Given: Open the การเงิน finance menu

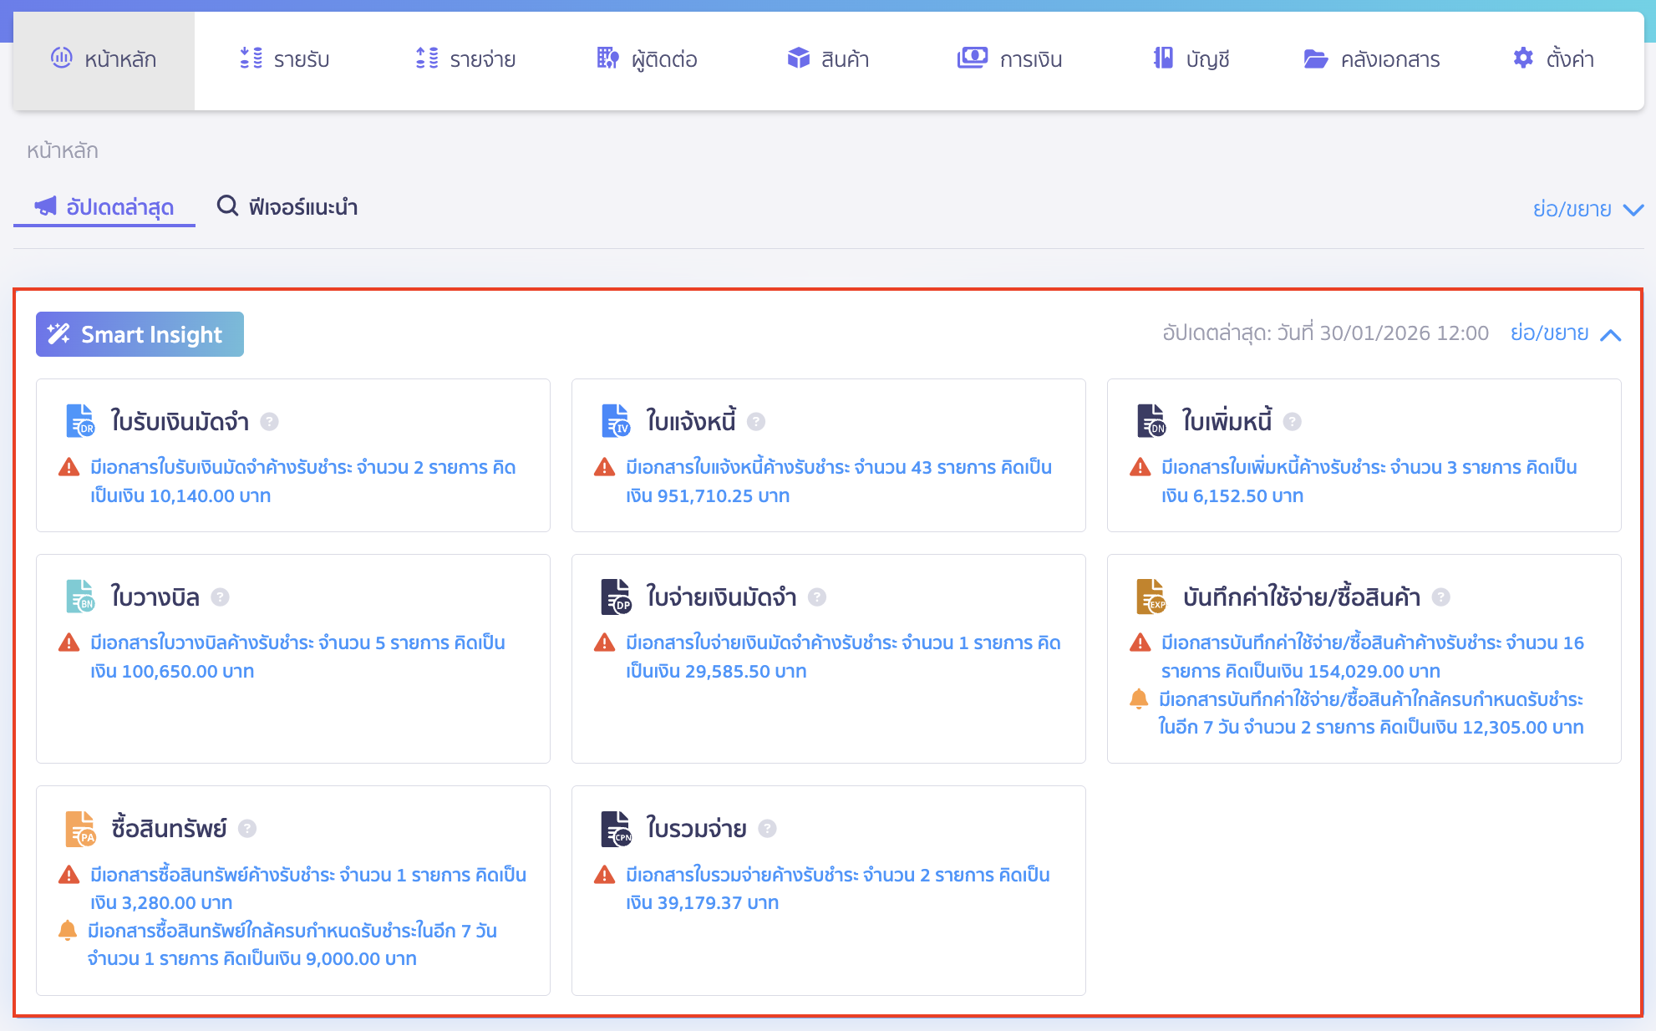Looking at the screenshot, I should tap(1010, 59).
